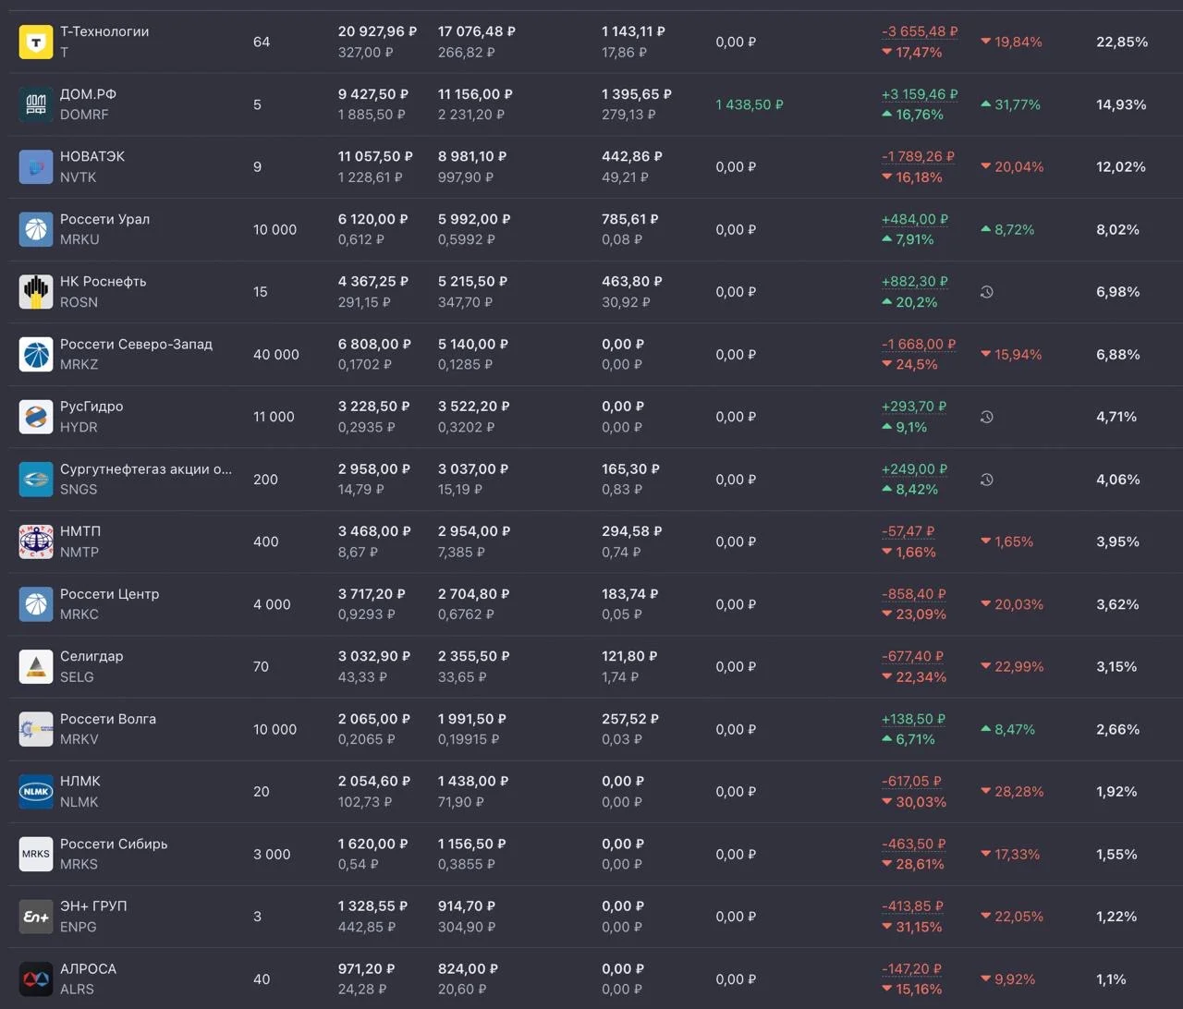The image size is (1183, 1009).
Task: Open the T-Технологии company logo
Action: 36,42
